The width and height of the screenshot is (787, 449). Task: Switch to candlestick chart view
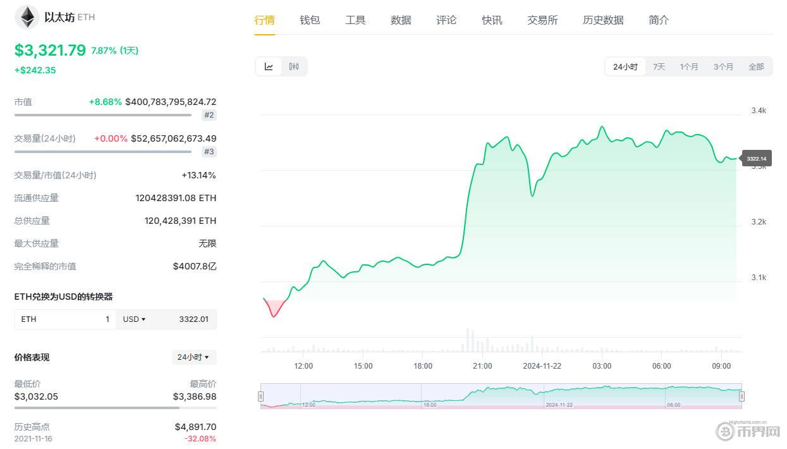[x=294, y=66]
